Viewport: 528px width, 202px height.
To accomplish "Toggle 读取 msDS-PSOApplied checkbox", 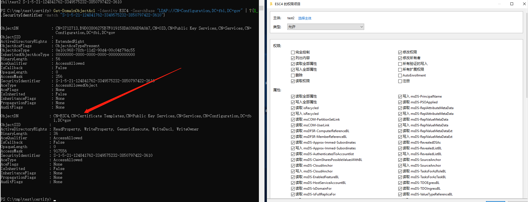I will click(400, 102).
